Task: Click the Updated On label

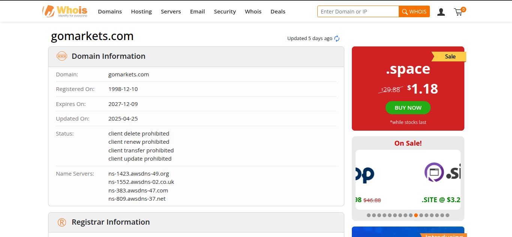Action: [73, 119]
